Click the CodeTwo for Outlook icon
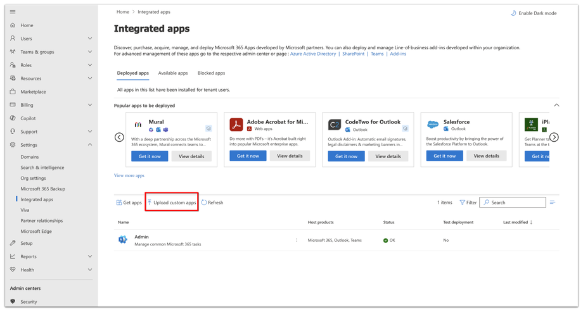Viewport: 583px width, 312px height. pyautogui.click(x=335, y=125)
